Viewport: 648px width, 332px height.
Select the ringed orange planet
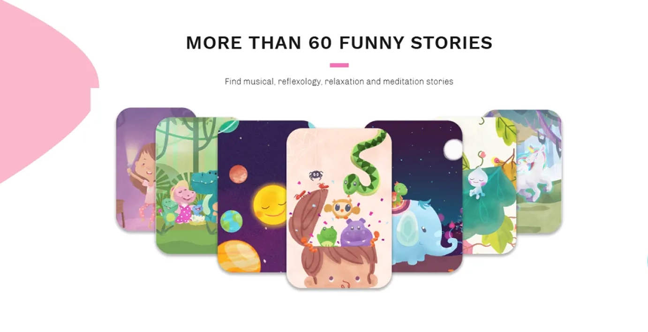pyautogui.click(x=239, y=256)
